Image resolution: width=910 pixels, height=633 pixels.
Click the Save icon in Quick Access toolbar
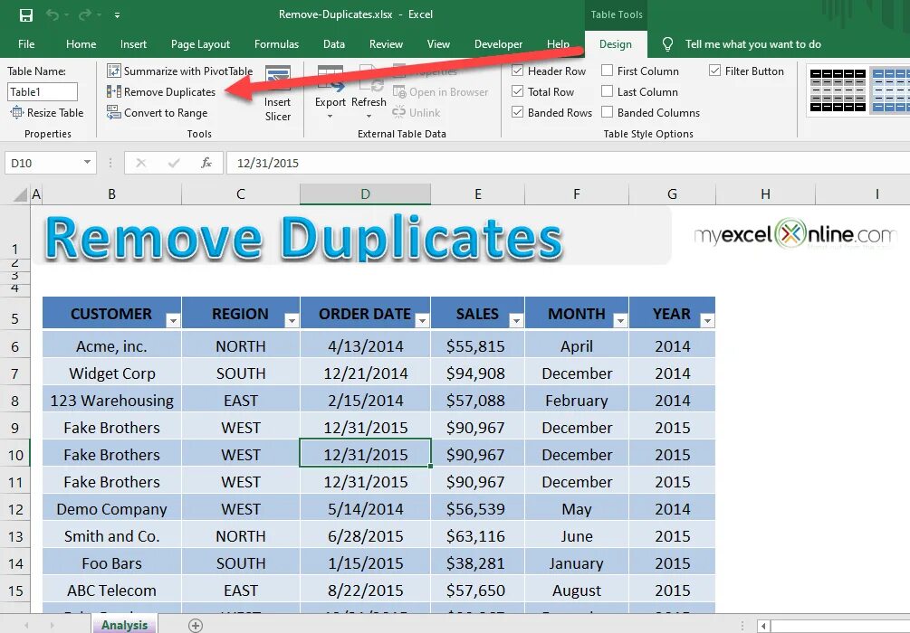click(24, 13)
